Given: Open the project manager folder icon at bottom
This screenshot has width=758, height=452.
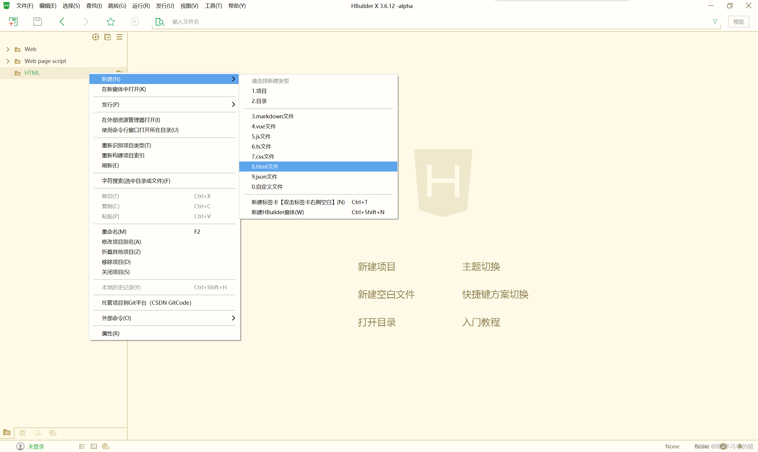Looking at the screenshot, I should (x=7, y=433).
